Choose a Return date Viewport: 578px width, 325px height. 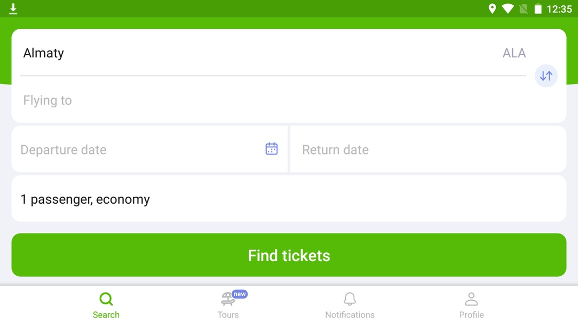428,149
